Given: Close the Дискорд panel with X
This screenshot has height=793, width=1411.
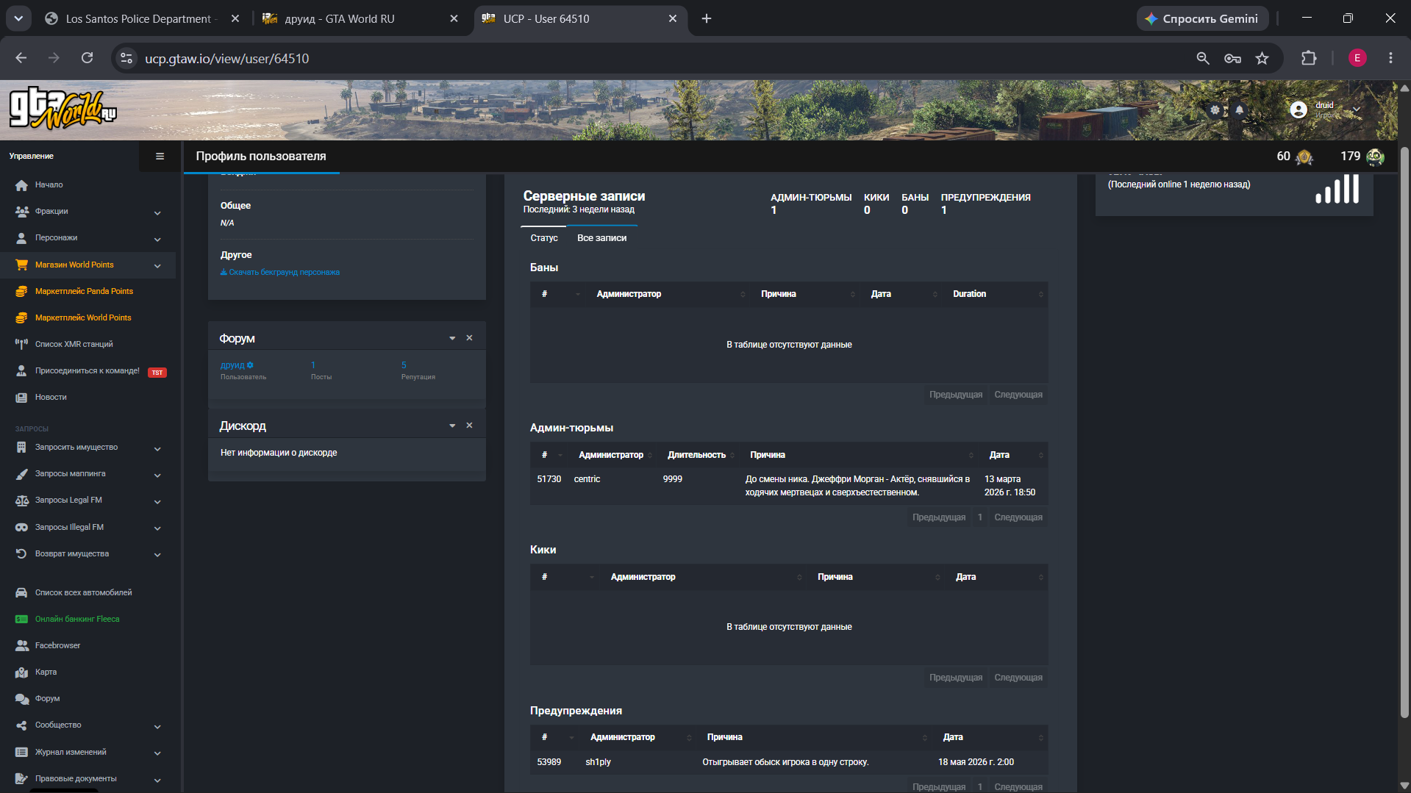Looking at the screenshot, I should [469, 426].
